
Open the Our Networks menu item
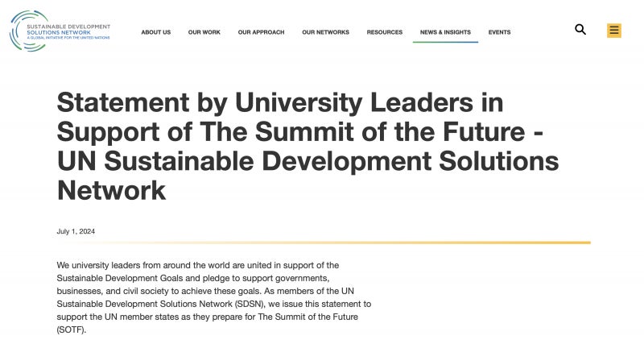pos(325,32)
